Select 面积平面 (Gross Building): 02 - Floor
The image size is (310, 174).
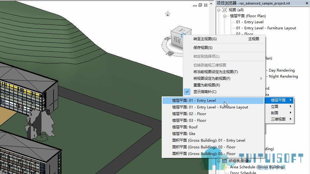pos(213,147)
